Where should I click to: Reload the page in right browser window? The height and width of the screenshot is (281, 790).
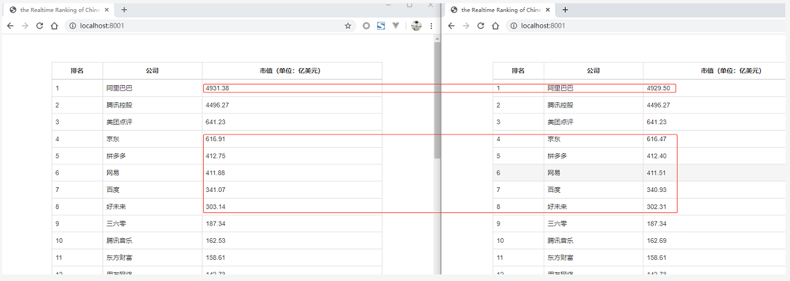(480, 26)
